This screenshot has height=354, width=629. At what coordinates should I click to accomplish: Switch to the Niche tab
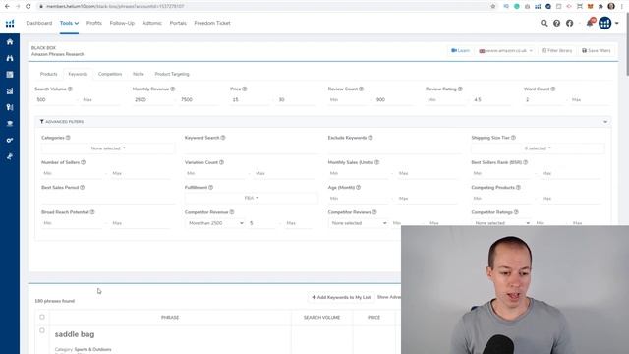[x=139, y=74]
